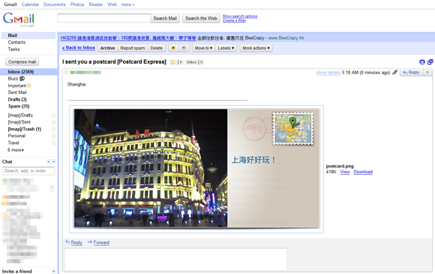This screenshot has width=435, height=274.
Task: Click Report spam button
Action: coord(133,48)
